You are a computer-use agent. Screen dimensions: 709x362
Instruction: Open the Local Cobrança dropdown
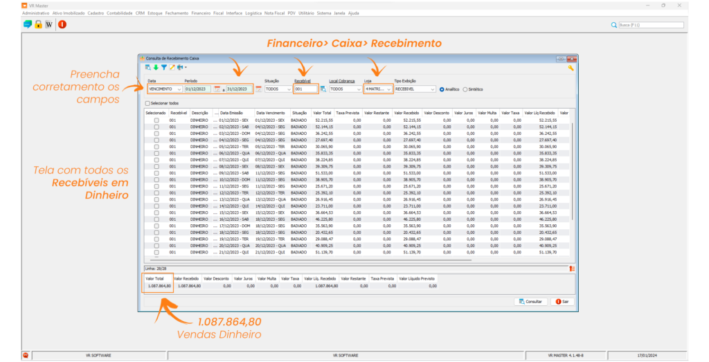(345, 89)
